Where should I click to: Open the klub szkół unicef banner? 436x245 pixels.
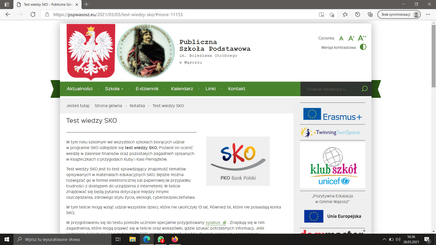click(332, 165)
